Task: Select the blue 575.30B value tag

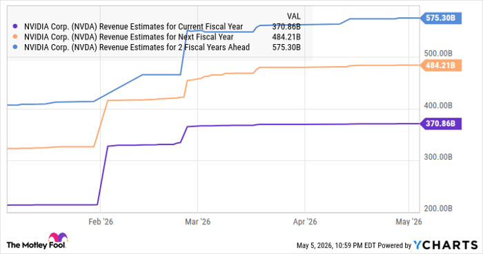Action: click(441, 18)
